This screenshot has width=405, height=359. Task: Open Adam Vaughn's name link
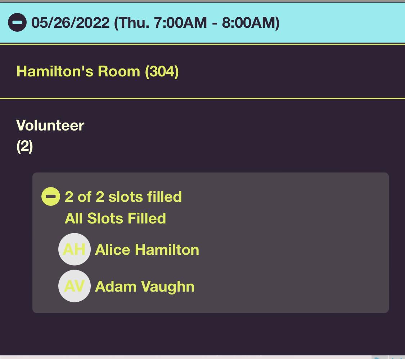click(x=145, y=287)
